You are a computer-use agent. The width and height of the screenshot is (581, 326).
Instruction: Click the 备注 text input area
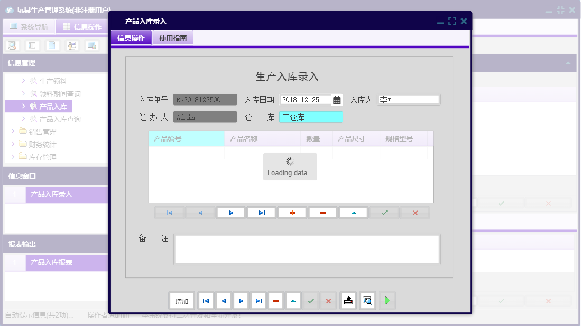click(307, 249)
